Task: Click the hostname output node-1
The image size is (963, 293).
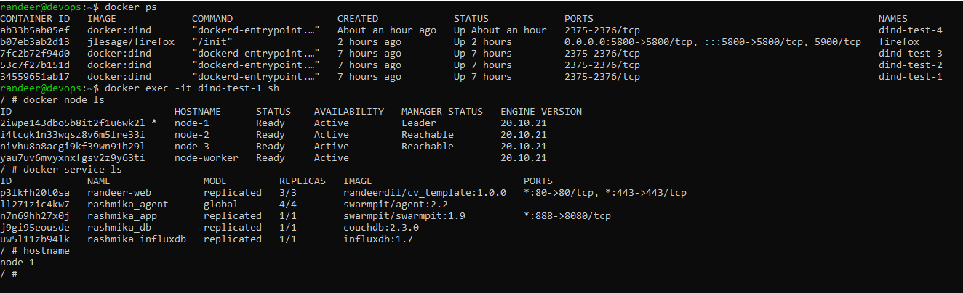Action: click(x=17, y=263)
